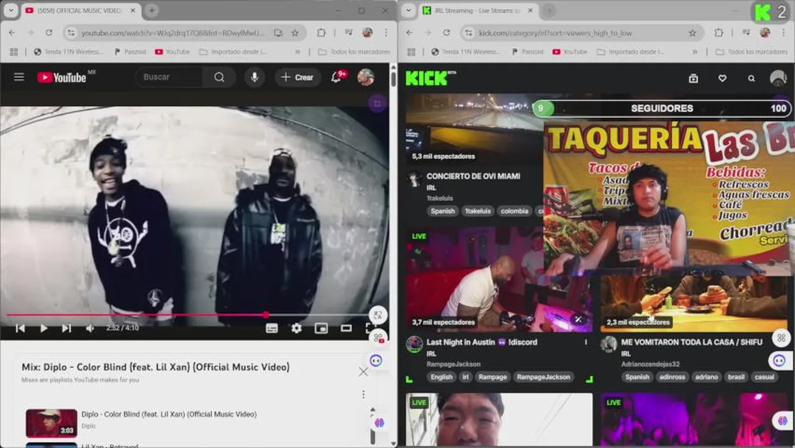Click the colombia tag chip
This screenshot has width=795, height=448.
514,211
